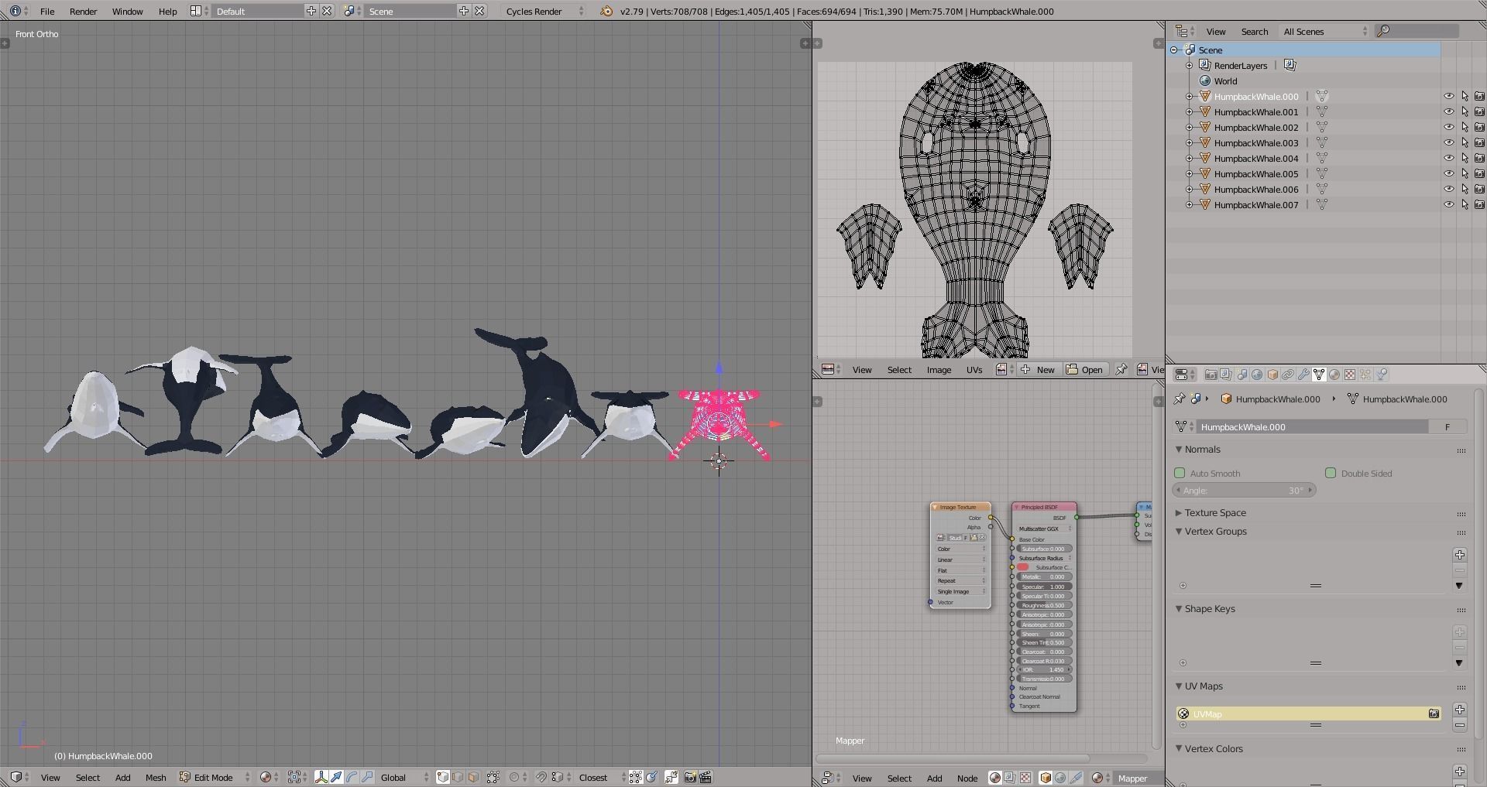Open the Constraints properties tab chain icon
Image resolution: width=1487 pixels, height=787 pixels.
tap(1288, 375)
